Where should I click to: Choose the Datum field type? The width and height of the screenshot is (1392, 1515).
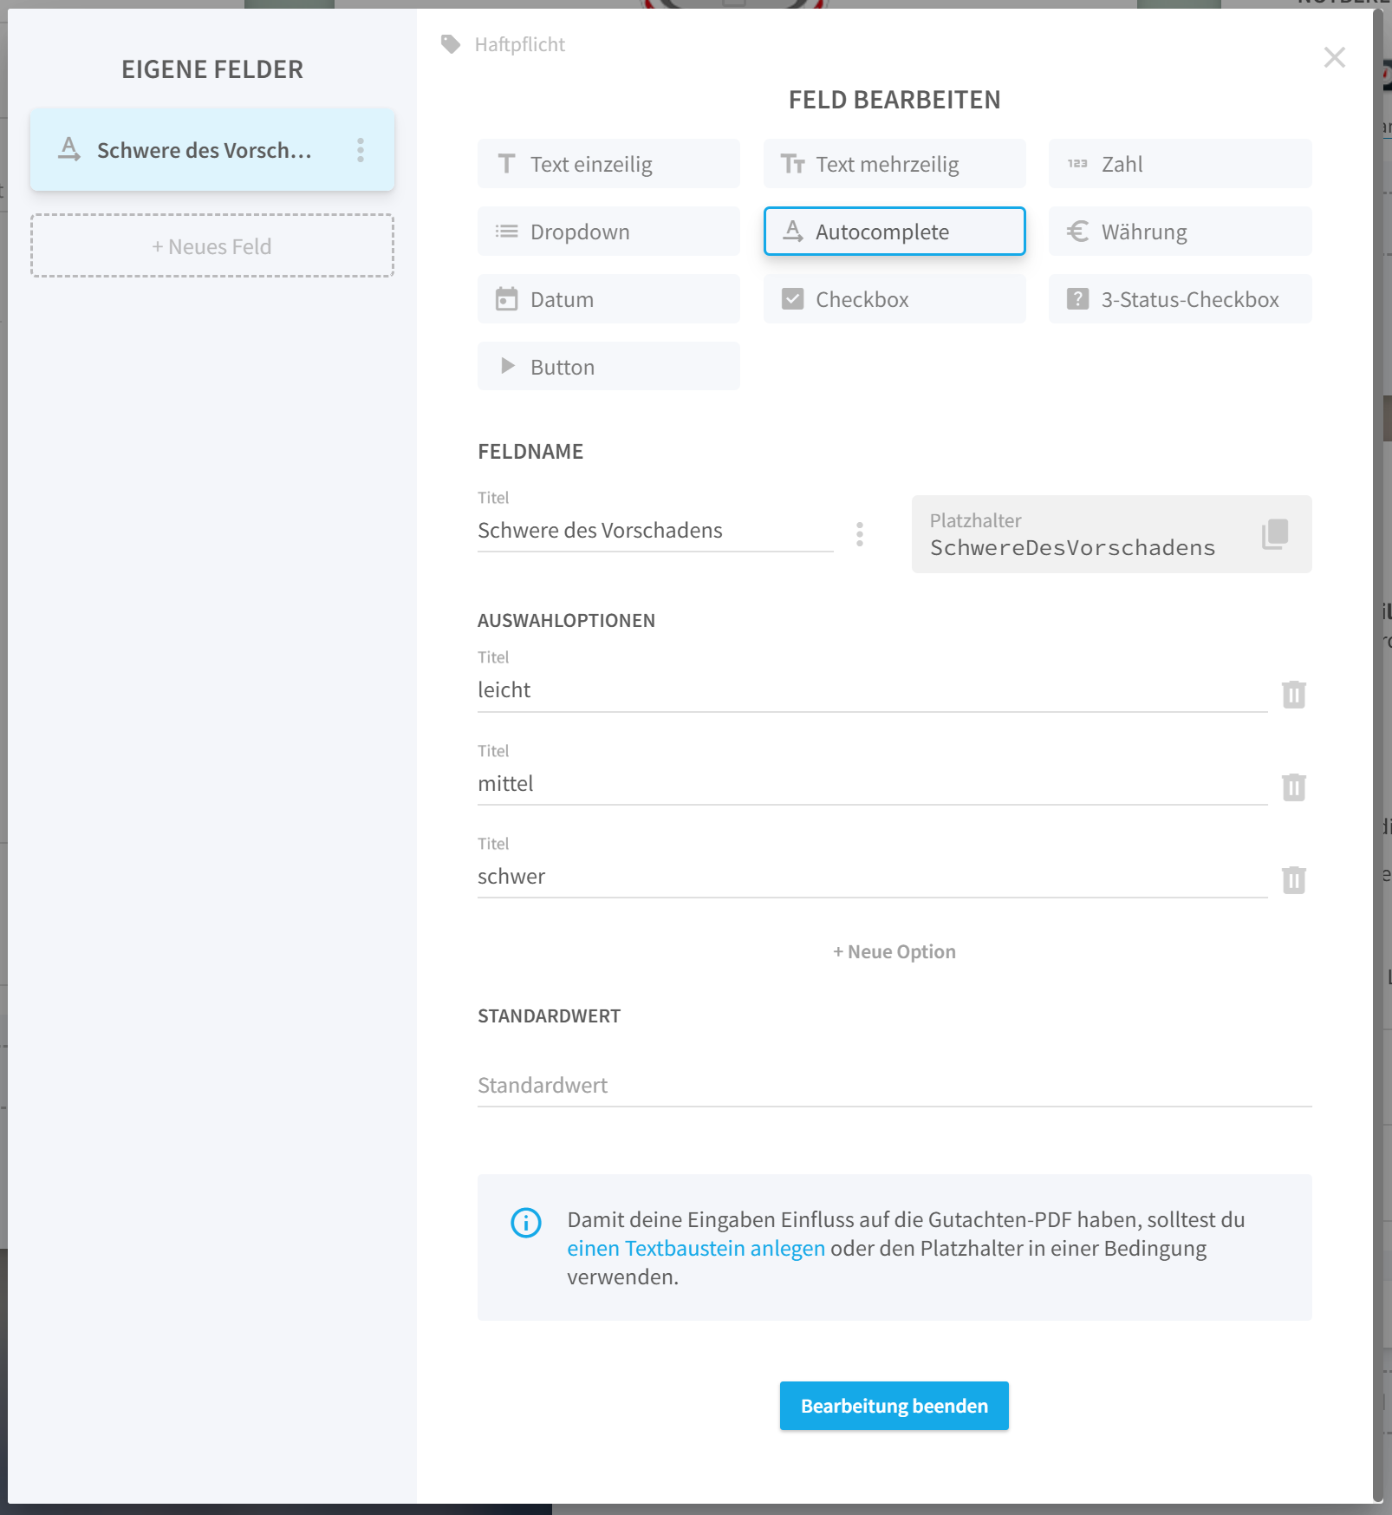point(608,299)
